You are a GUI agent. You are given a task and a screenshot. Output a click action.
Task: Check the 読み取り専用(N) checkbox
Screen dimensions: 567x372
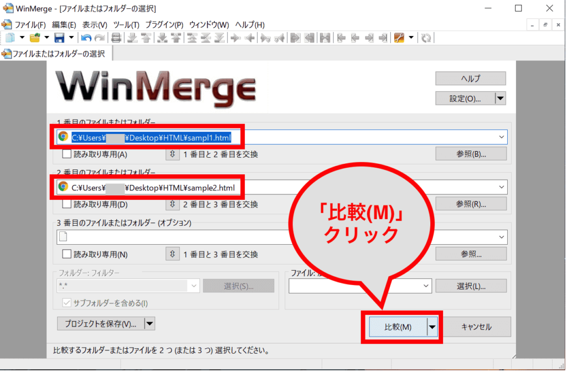tap(66, 254)
